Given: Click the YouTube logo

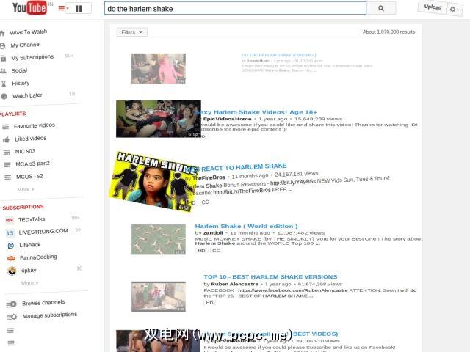Looking at the screenshot, I should pyautogui.click(x=29, y=8).
